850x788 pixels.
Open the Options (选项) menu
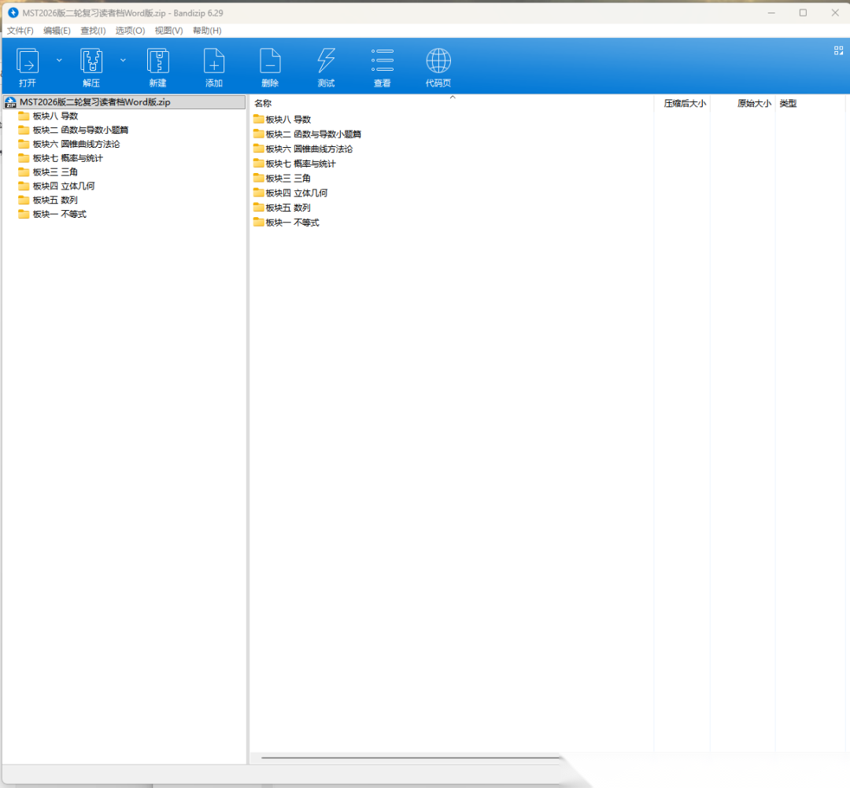[130, 31]
